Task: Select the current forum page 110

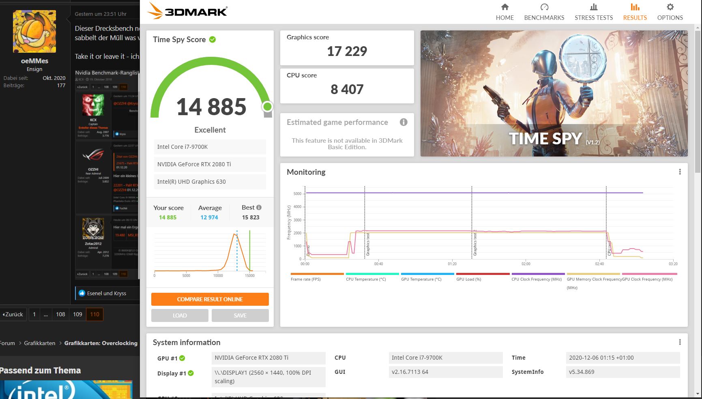Action: [x=95, y=314]
